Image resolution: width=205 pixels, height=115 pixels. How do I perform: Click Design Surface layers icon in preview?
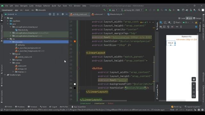[x=161, y=22]
